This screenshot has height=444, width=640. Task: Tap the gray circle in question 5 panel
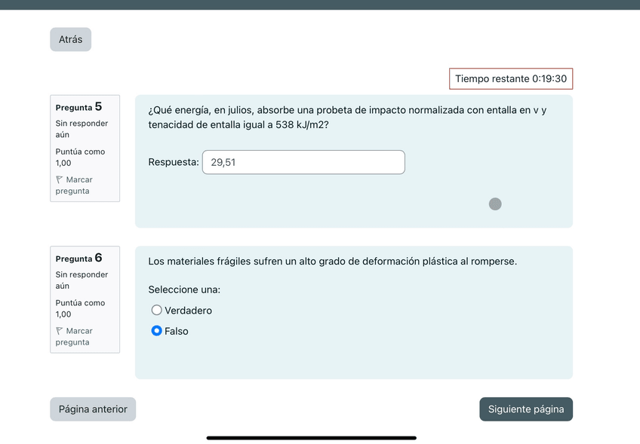pos(495,204)
